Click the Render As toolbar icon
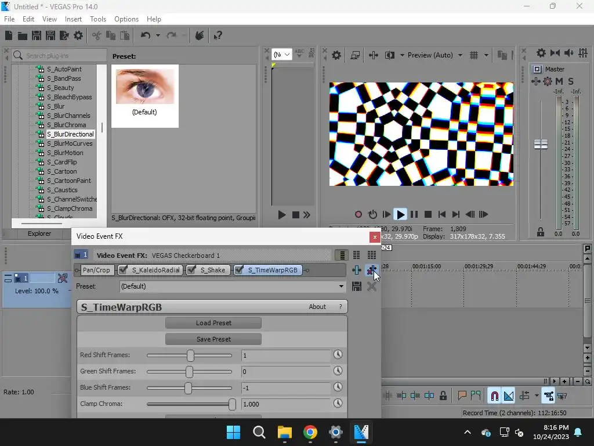The width and height of the screenshot is (594, 446). 64,35
